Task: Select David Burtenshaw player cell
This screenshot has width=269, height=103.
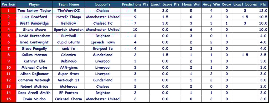Action: 34,36
